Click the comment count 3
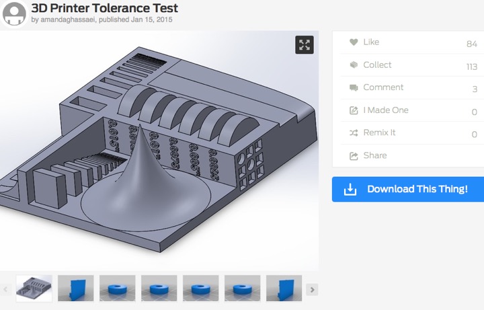 point(475,89)
